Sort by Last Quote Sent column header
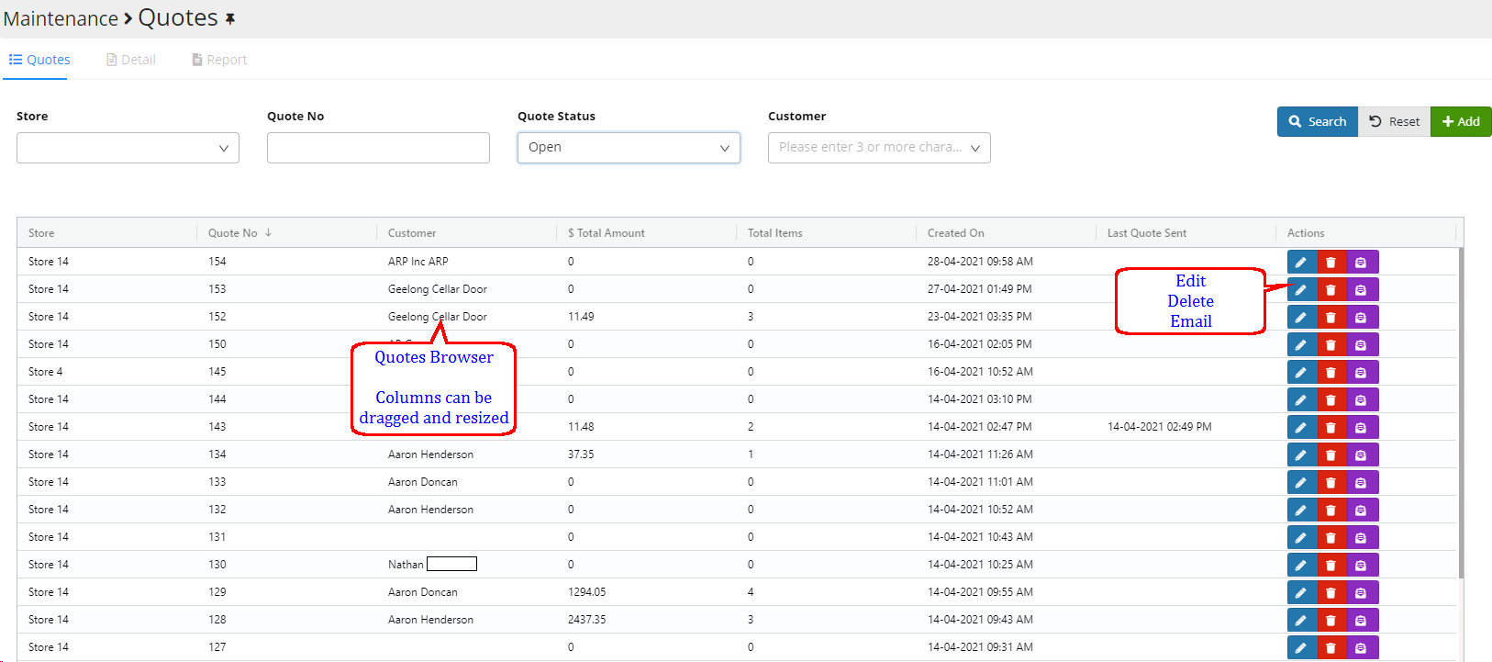The image size is (1492, 662). (x=1147, y=233)
